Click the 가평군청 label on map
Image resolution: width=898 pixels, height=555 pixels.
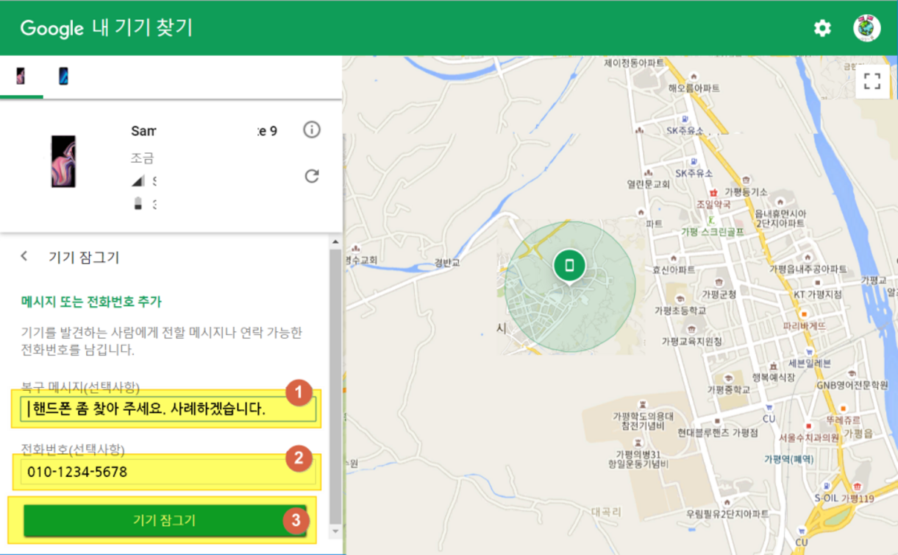(x=719, y=294)
